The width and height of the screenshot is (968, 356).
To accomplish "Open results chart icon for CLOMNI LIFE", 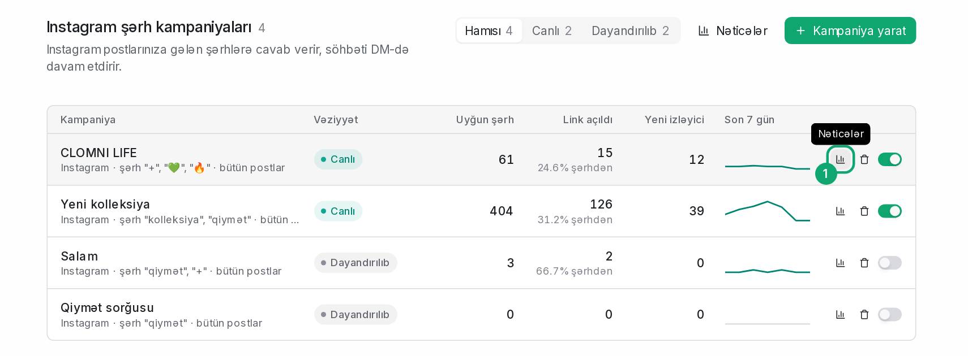I will pos(840,159).
